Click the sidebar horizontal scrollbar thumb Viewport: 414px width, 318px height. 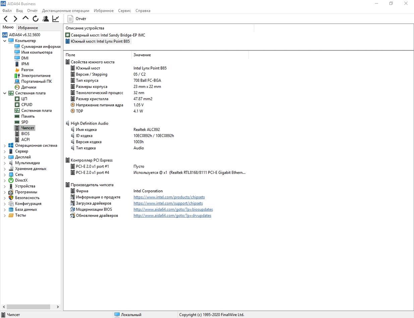[28, 307]
